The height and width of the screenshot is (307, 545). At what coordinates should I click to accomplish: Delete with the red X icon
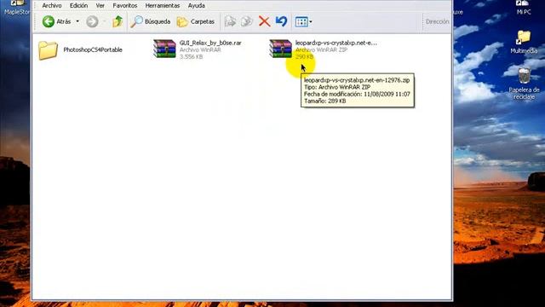pos(265,21)
